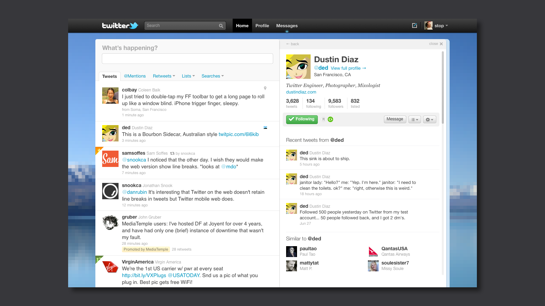Open Messages in top navigation
The width and height of the screenshot is (545, 306).
(x=287, y=26)
